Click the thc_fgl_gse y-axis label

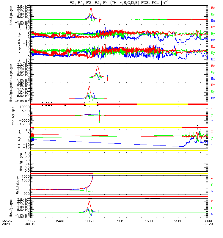point(21,162)
